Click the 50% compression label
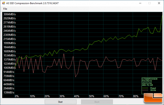 [x=92, y=96]
